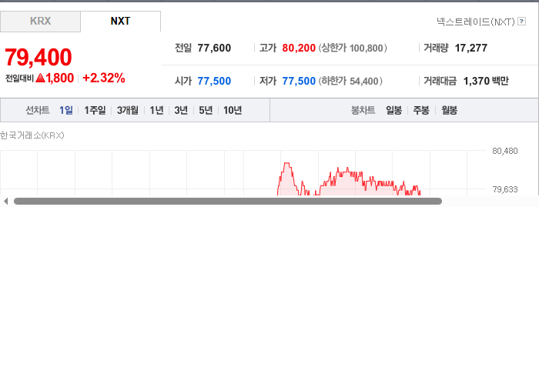
Task: Click the 79,633 chart axis label
Action: [x=505, y=189]
